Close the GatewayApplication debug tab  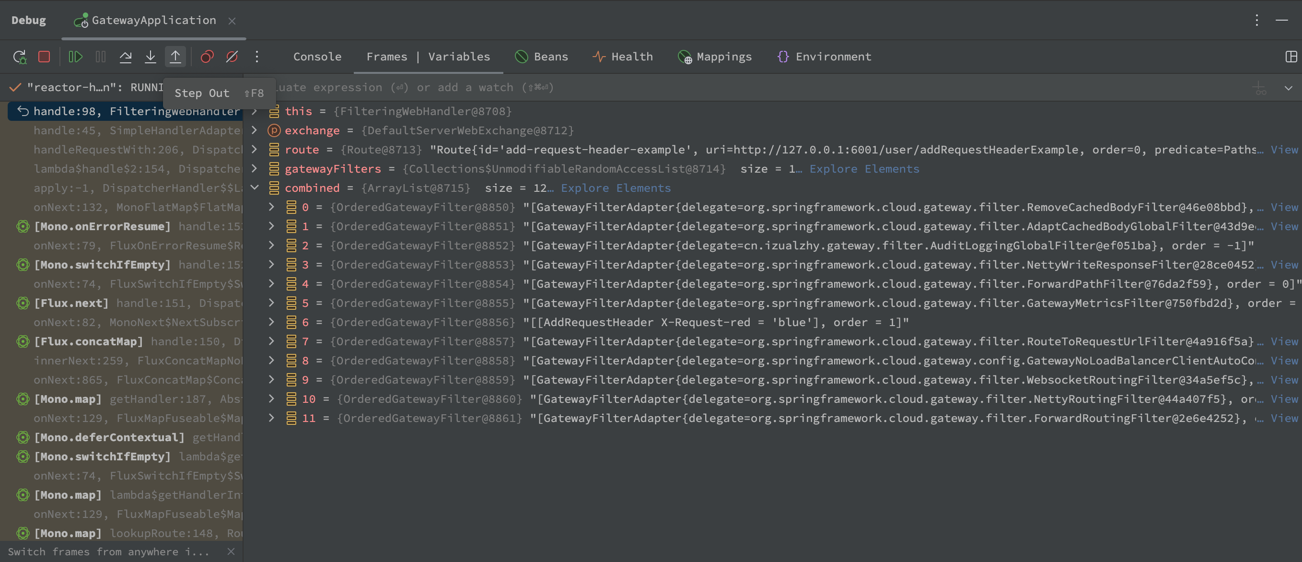[x=232, y=21]
